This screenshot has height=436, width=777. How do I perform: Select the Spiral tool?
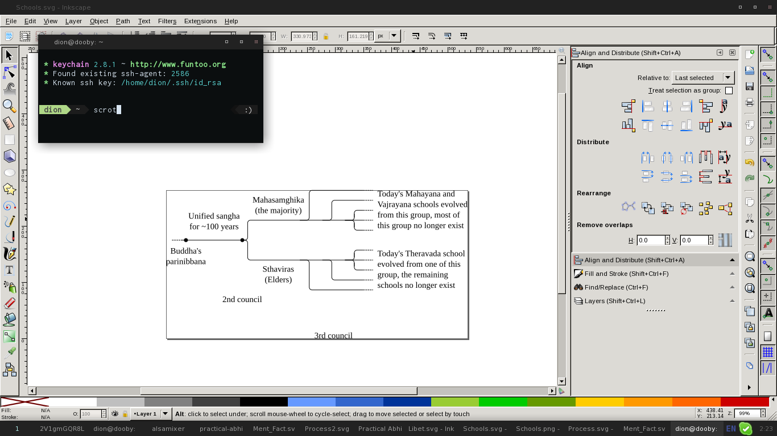tap(9, 205)
